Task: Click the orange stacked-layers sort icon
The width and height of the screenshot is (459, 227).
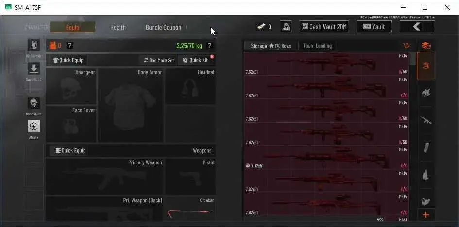Action: (426, 46)
